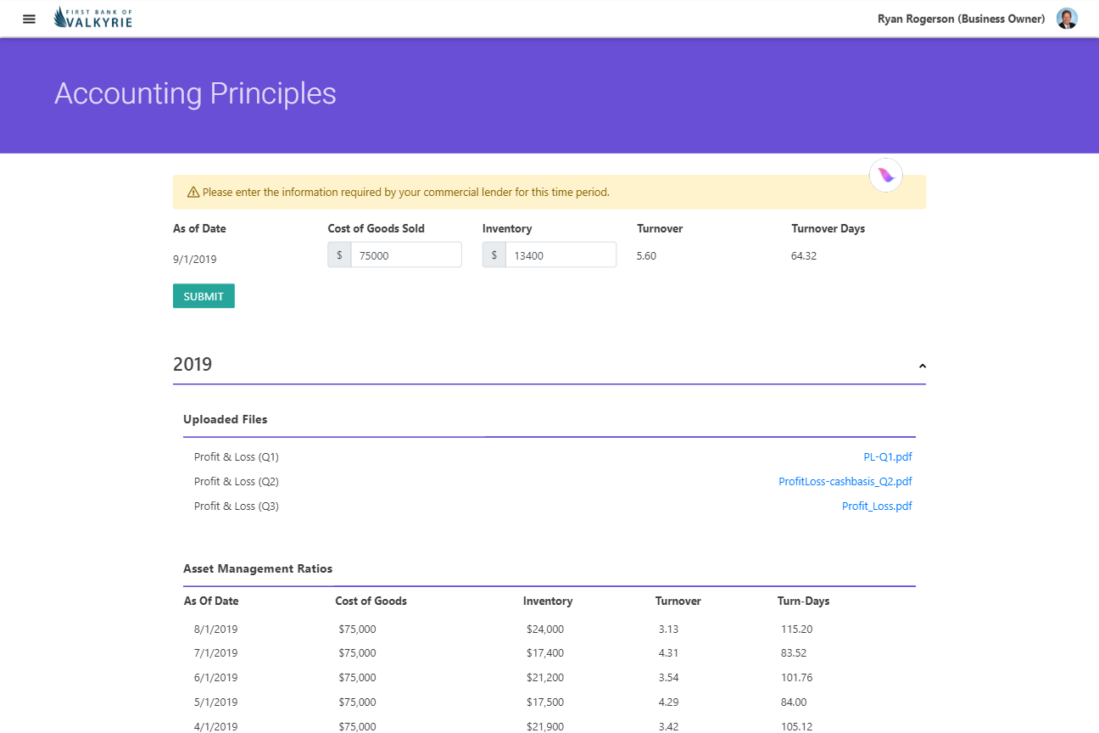The image size is (1099, 733).
Task: Click the 3.13 turnover cell
Action: (668, 629)
